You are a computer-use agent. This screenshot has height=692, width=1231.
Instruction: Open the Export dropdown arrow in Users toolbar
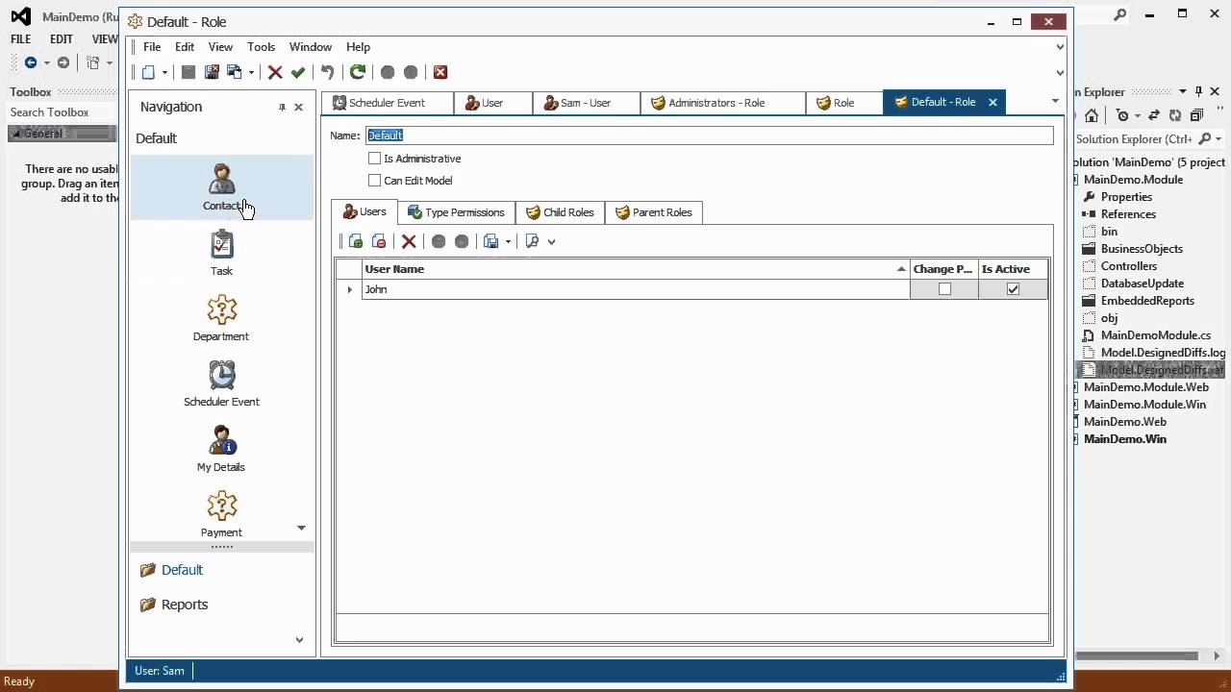508,242
